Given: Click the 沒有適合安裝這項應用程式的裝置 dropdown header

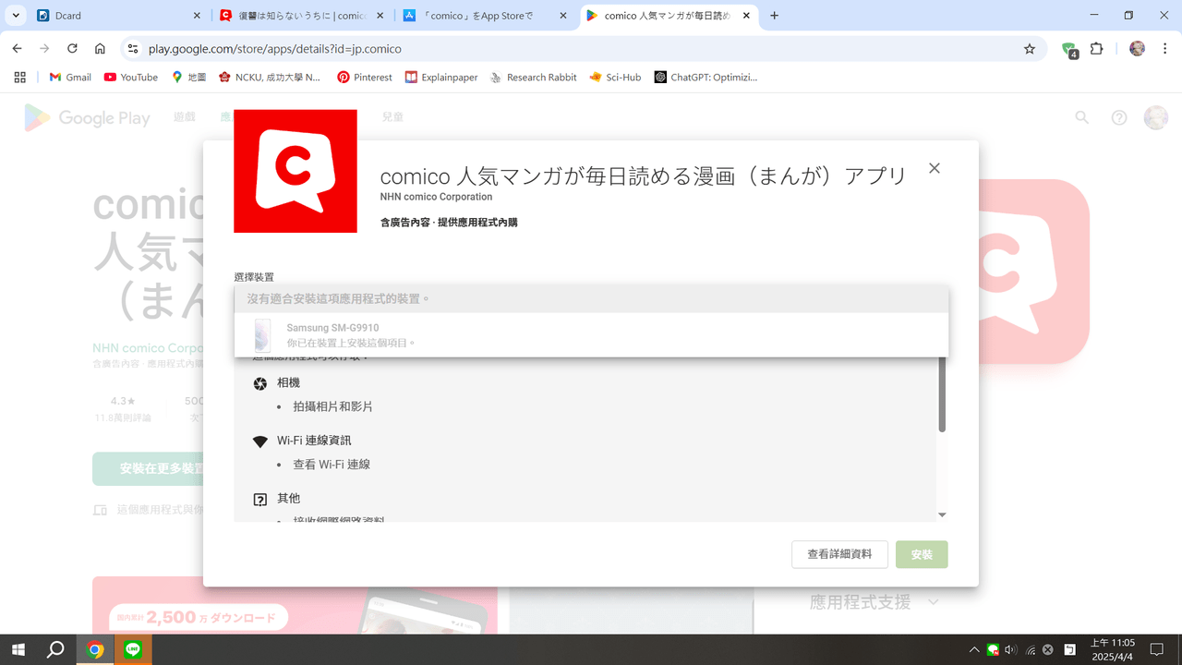Looking at the screenshot, I should point(591,299).
